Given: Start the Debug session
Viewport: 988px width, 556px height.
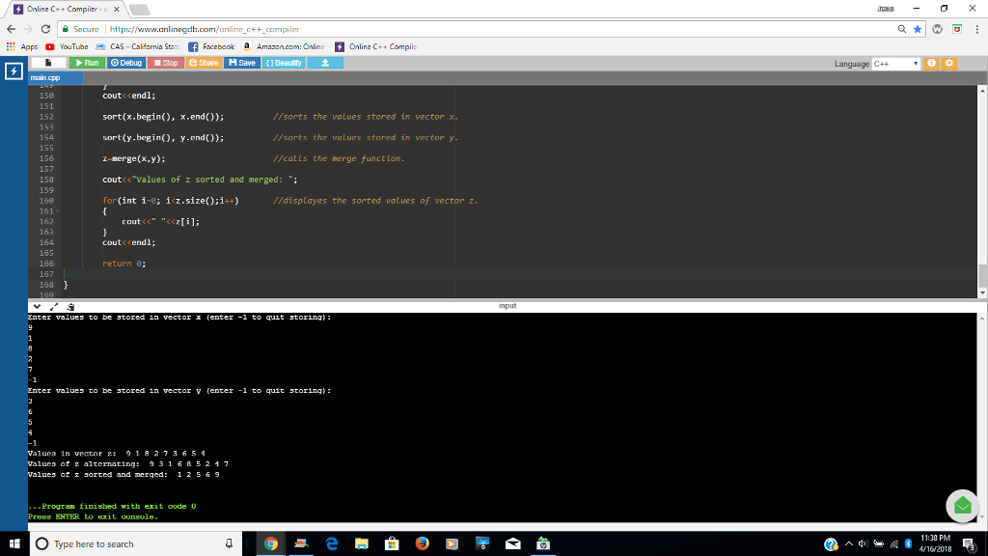Looking at the screenshot, I should pos(126,63).
